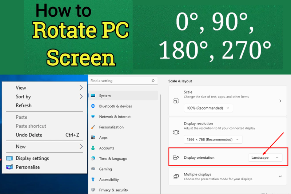Click the Accessibility figure icon

93,179
